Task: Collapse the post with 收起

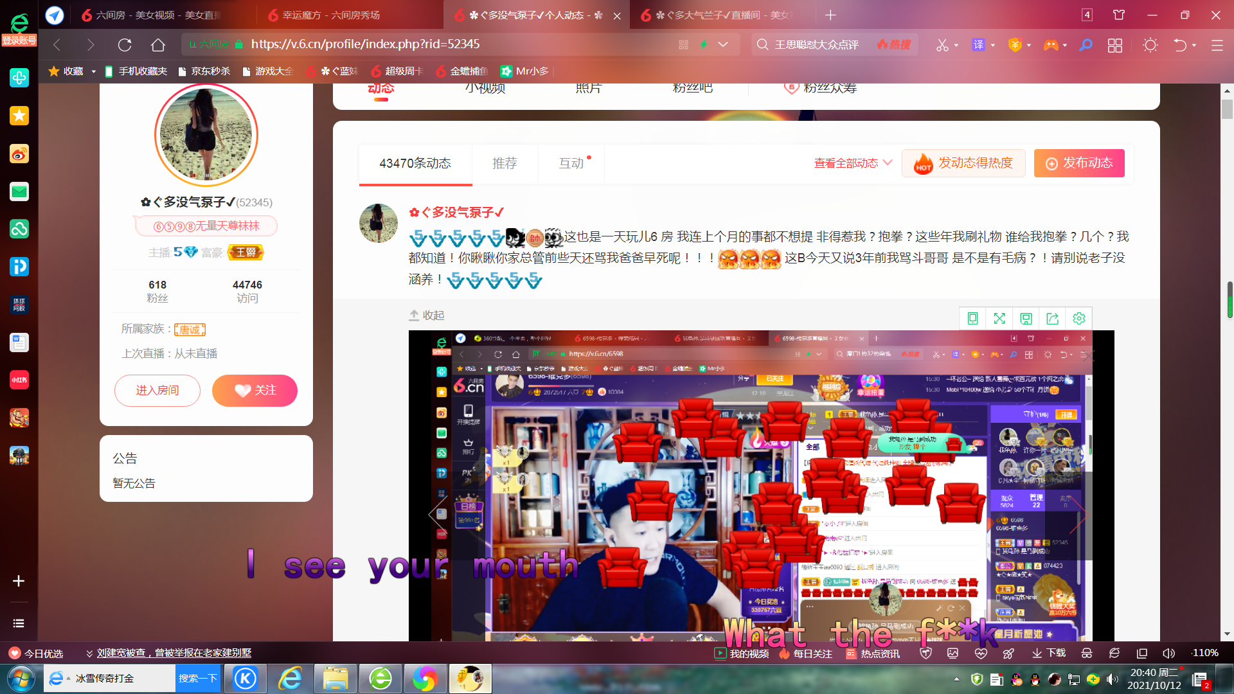Action: point(427,316)
